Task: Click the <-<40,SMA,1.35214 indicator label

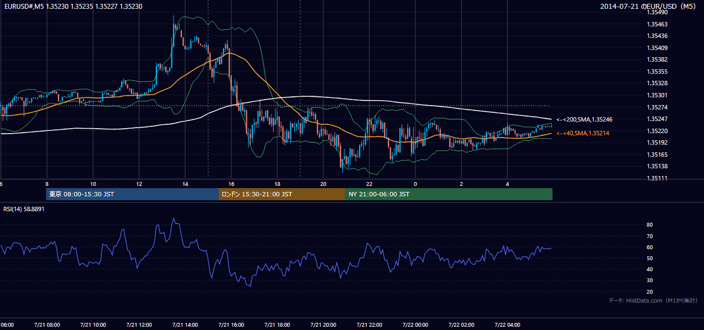Action: pyautogui.click(x=583, y=133)
